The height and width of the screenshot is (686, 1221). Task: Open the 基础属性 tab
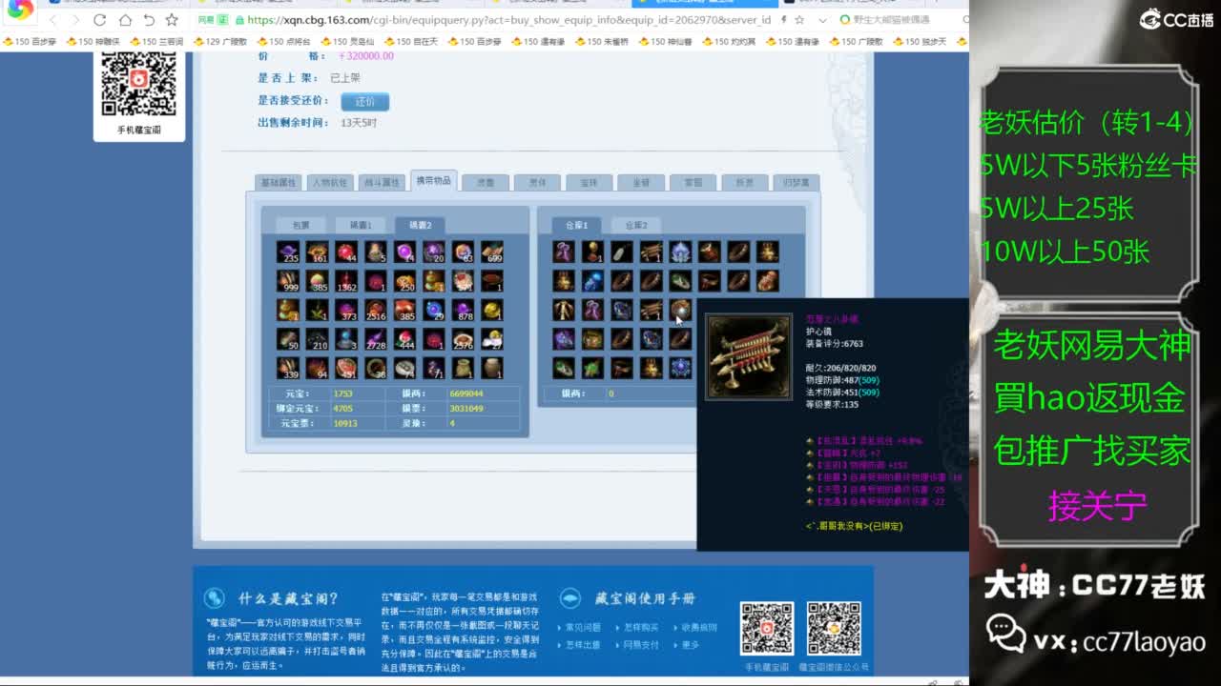[x=279, y=181]
